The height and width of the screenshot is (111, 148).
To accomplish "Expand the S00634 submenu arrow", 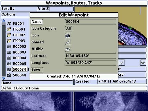I will [x=29, y=69].
